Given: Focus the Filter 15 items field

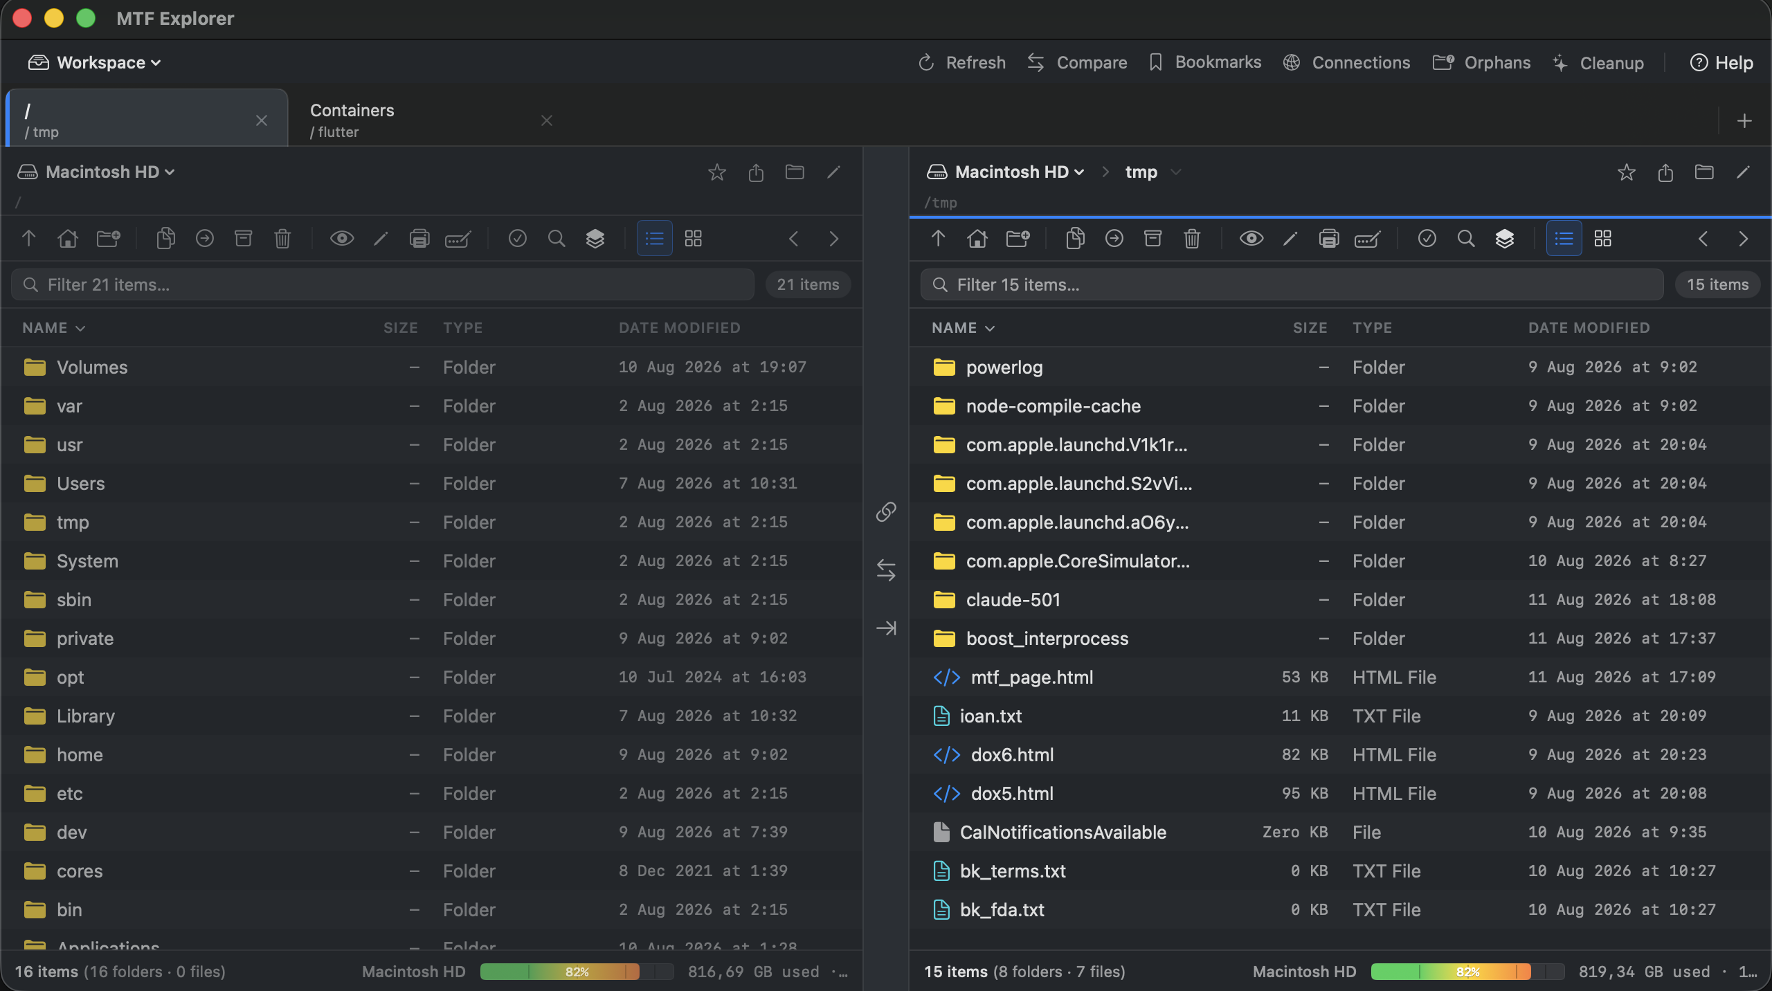Looking at the screenshot, I should coord(1292,284).
